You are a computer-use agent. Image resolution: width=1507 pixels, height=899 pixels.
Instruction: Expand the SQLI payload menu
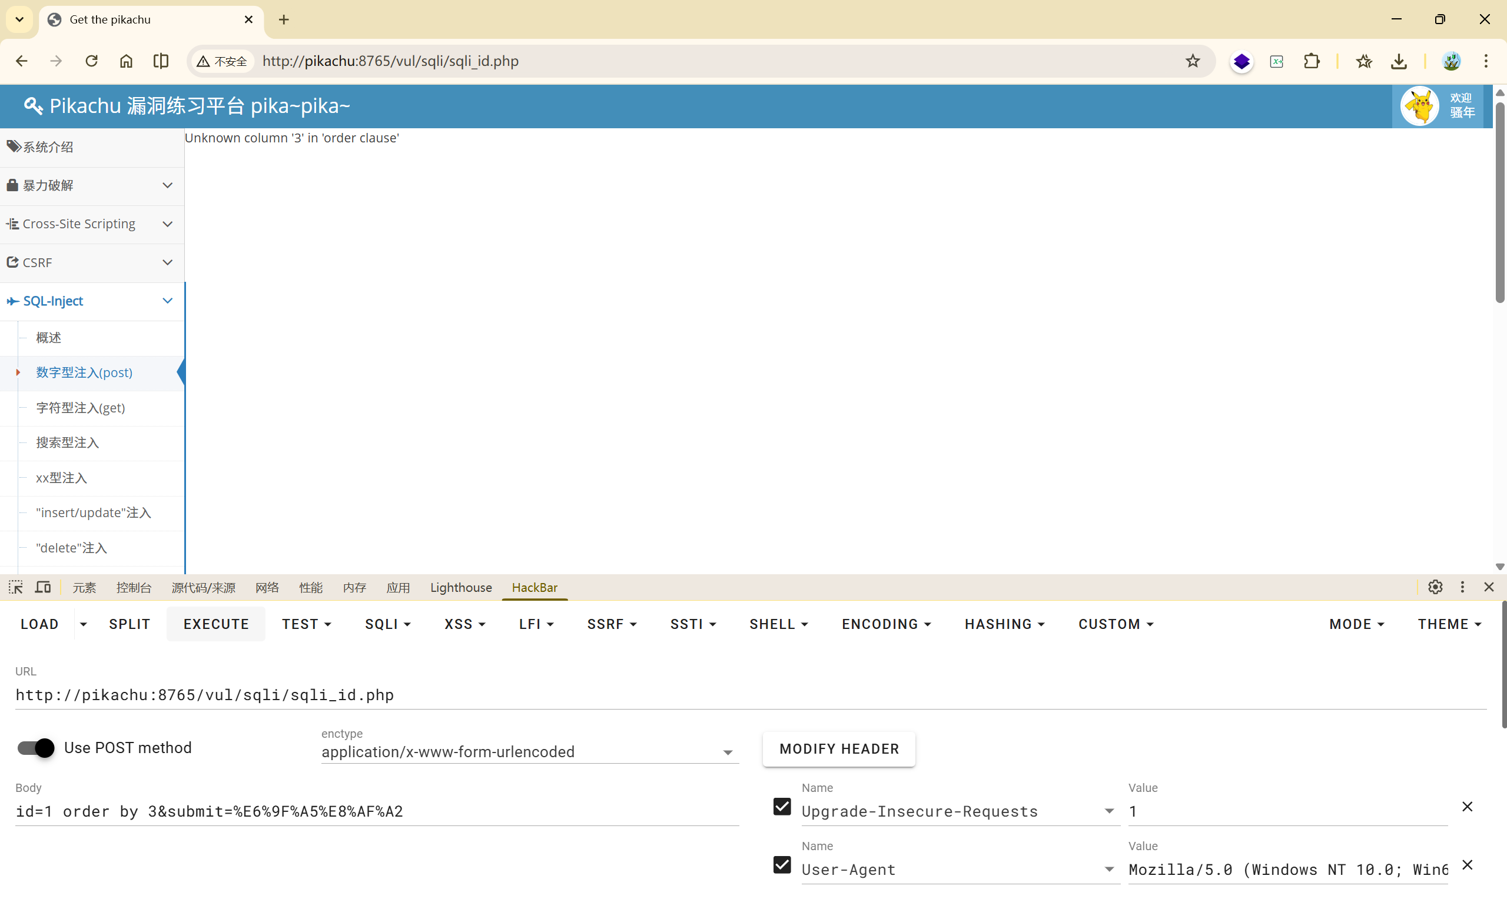pyautogui.click(x=388, y=624)
